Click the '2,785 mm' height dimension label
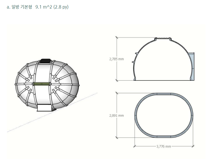The width and height of the screenshot is (218, 159). 117,59
